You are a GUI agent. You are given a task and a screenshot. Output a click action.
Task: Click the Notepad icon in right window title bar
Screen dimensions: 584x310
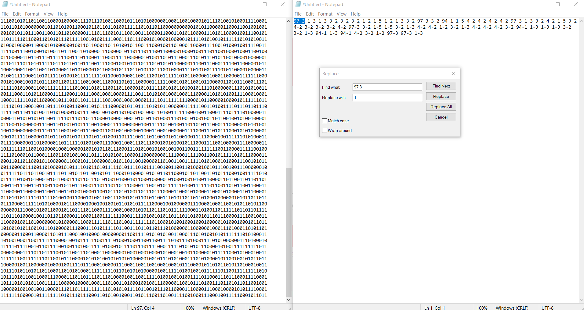pos(298,5)
